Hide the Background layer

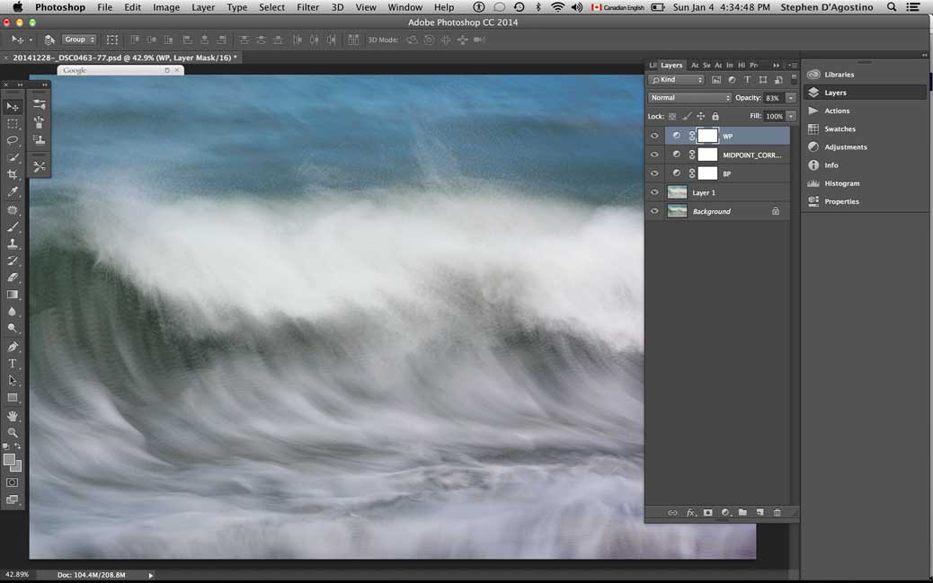coord(654,212)
